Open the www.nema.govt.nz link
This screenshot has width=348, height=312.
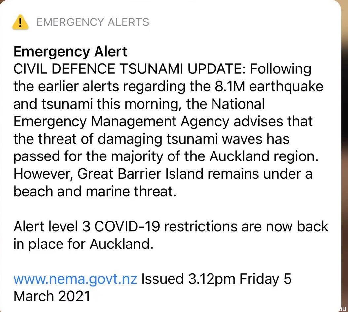click(x=75, y=279)
